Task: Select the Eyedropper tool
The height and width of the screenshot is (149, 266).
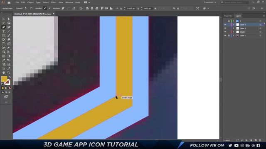Action: (4, 60)
